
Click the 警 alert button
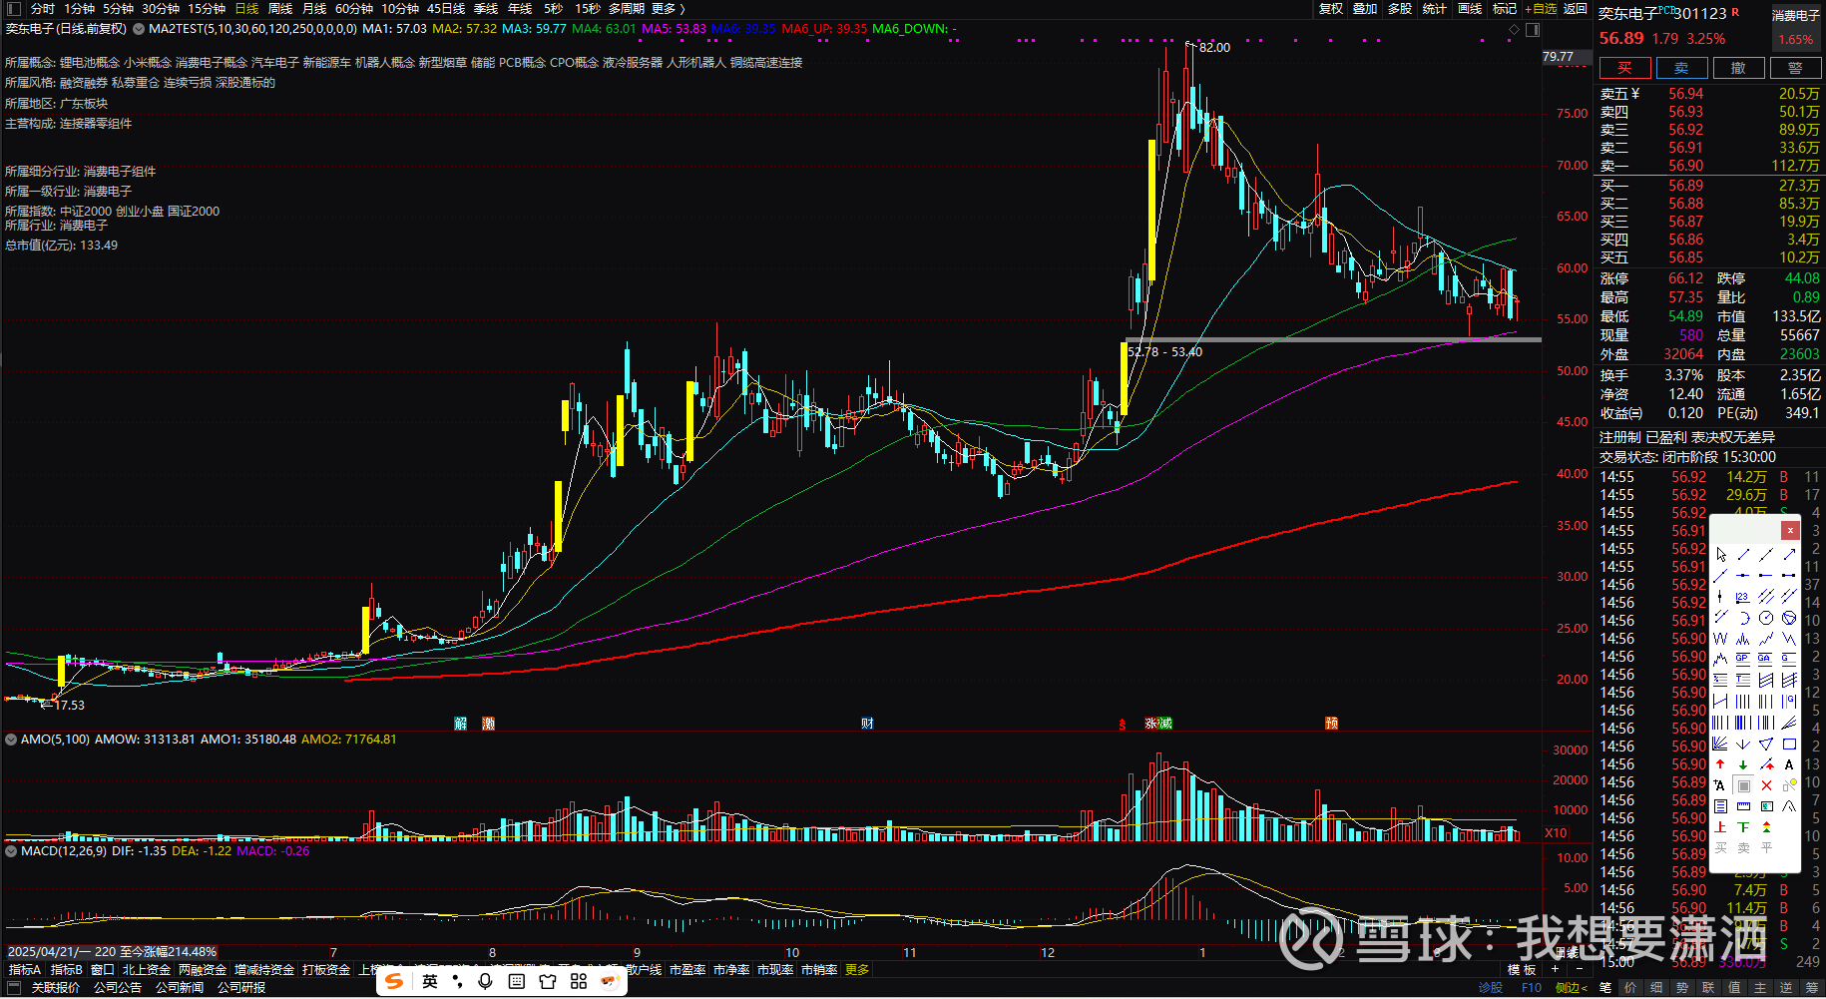click(x=1795, y=68)
